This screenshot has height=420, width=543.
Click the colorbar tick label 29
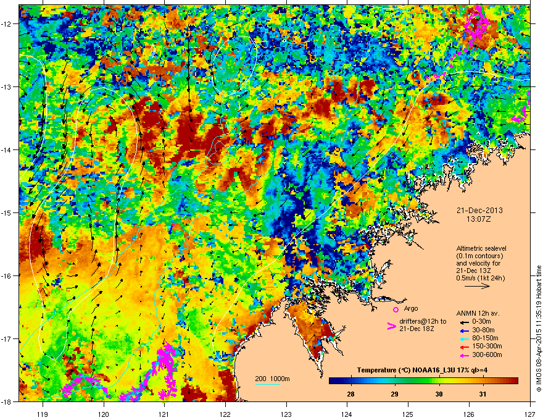click(394, 394)
